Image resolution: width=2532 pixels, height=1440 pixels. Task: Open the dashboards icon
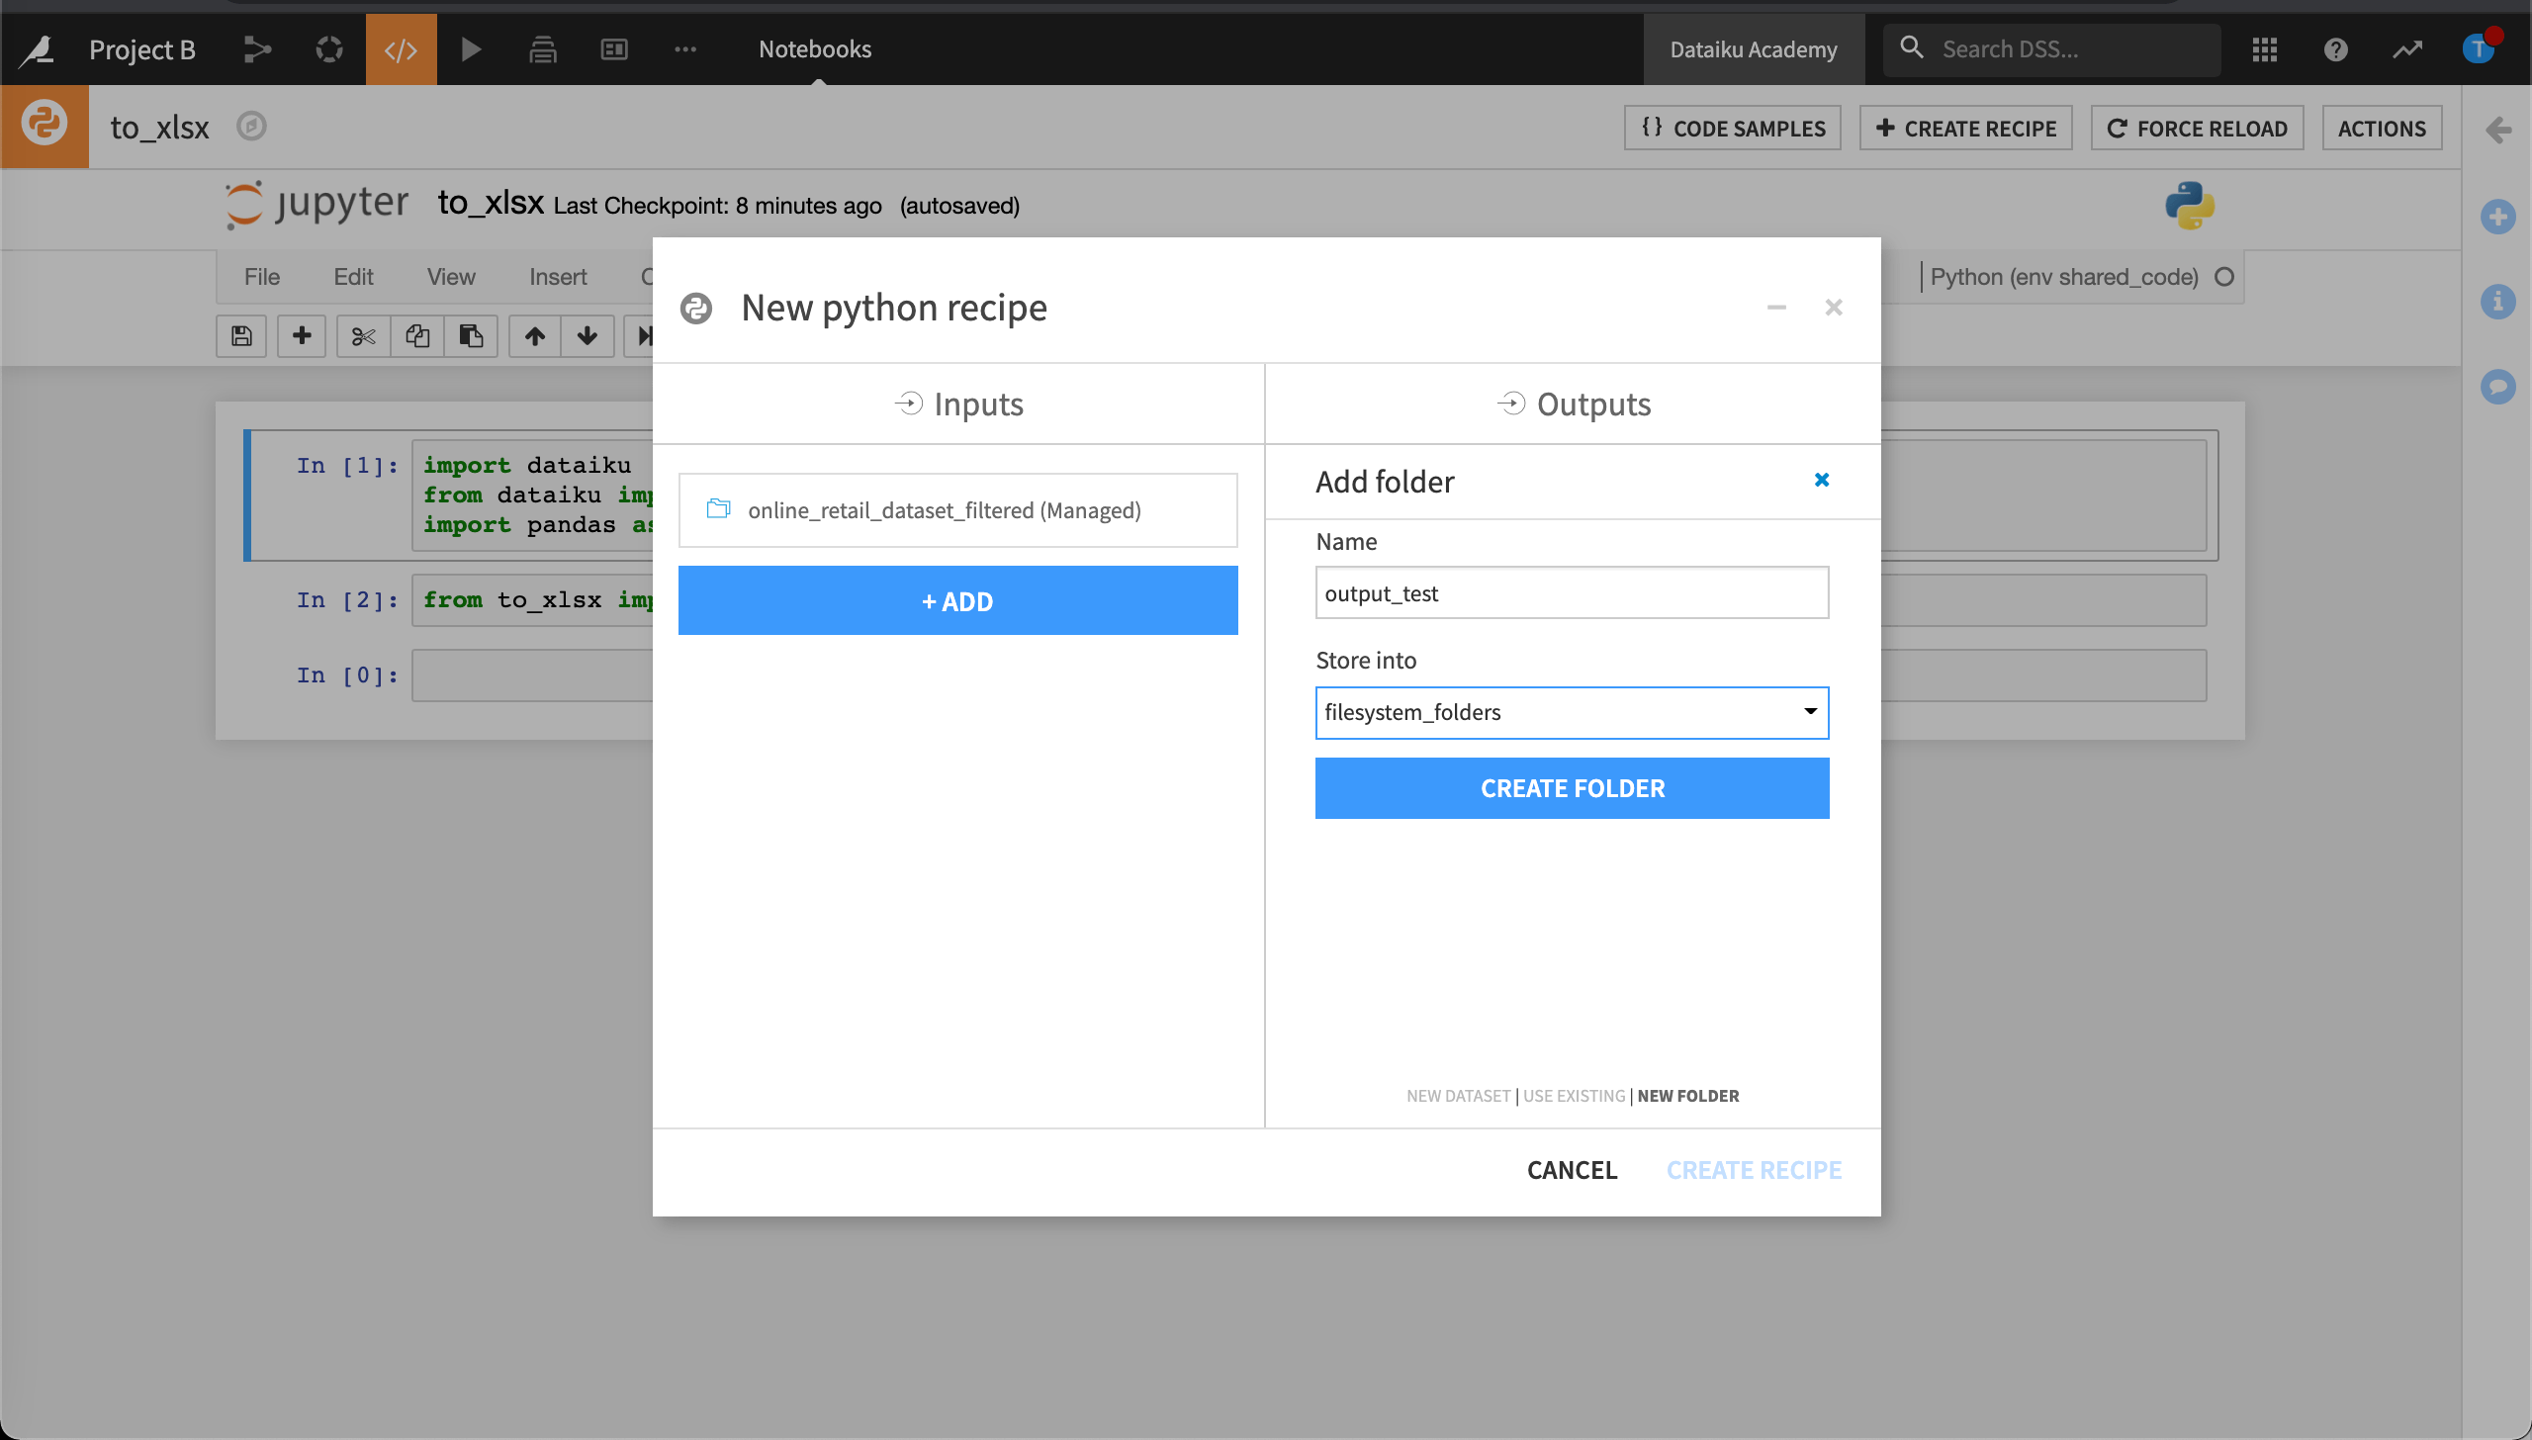click(614, 49)
